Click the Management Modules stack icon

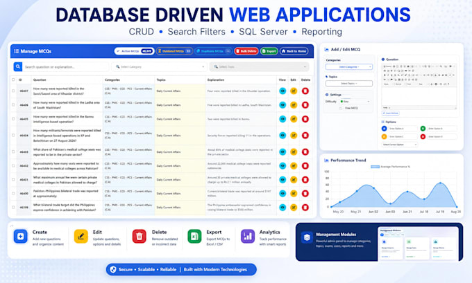tap(307, 237)
